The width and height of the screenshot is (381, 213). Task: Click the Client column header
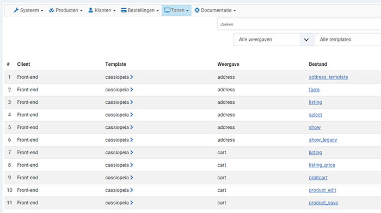tap(23, 64)
